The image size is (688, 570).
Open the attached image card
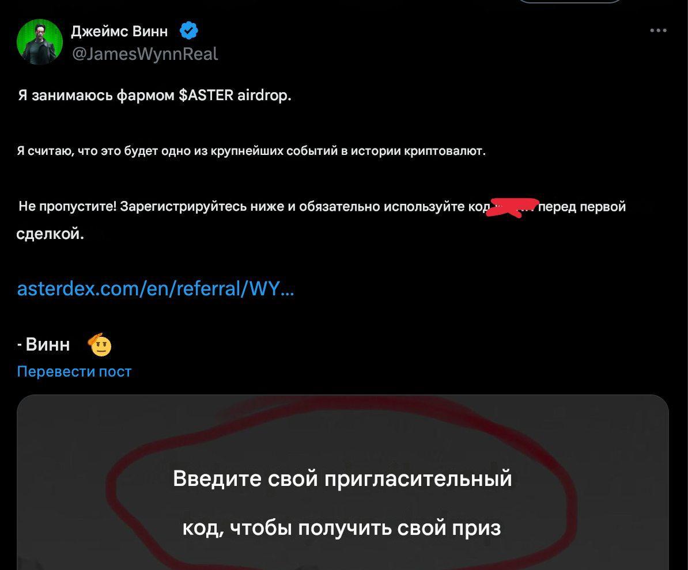(x=343, y=482)
